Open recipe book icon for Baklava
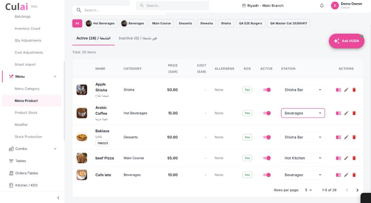 pos(338,137)
